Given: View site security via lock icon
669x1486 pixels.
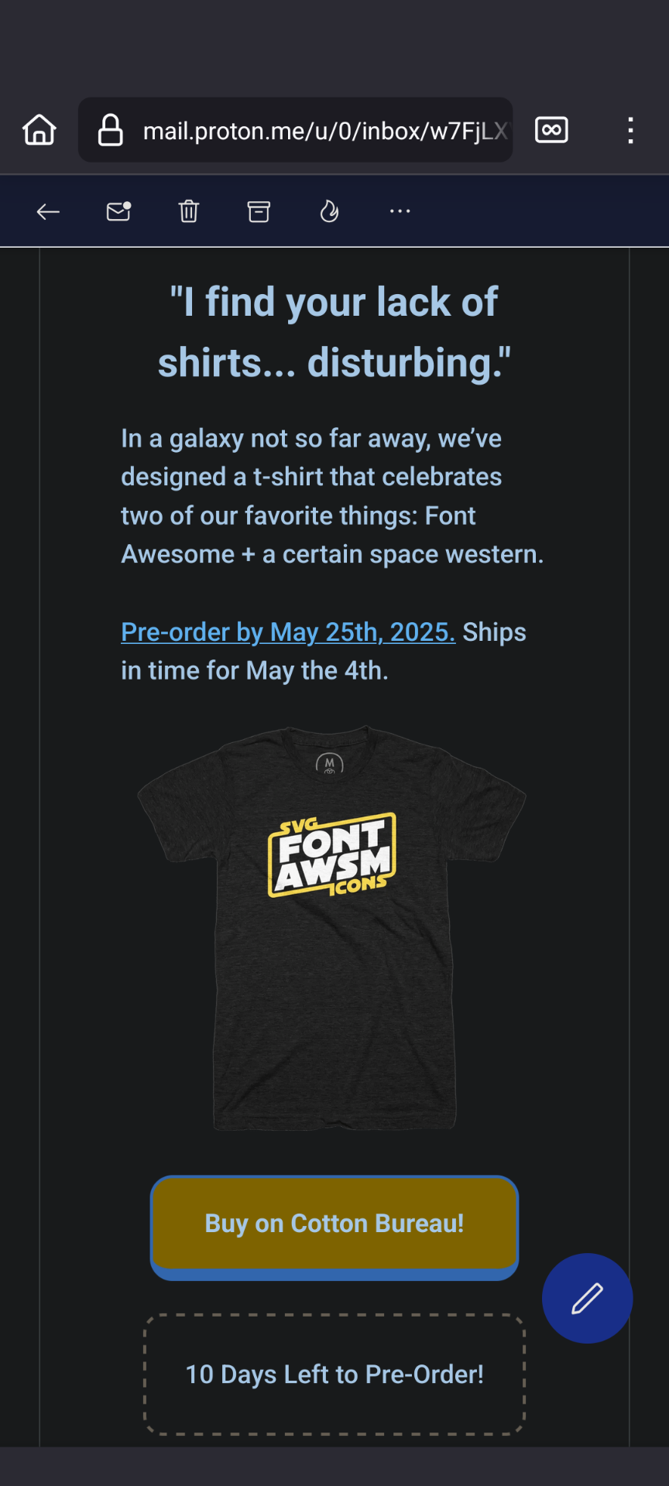Looking at the screenshot, I should pyautogui.click(x=110, y=130).
